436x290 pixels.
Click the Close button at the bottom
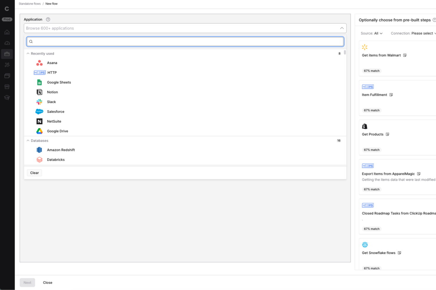pos(47,282)
